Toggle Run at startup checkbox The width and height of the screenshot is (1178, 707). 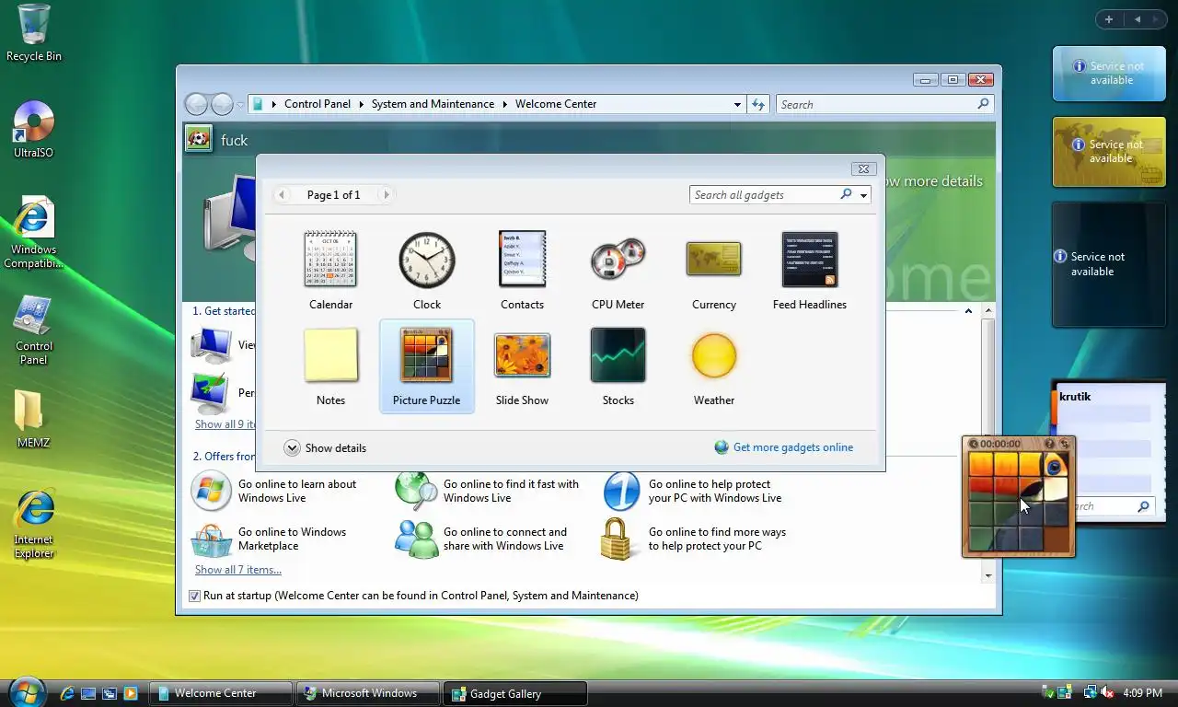(194, 596)
